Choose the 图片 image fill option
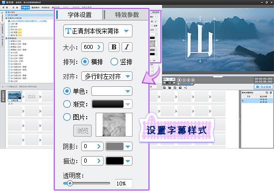The image size is (274, 194). click(x=67, y=117)
